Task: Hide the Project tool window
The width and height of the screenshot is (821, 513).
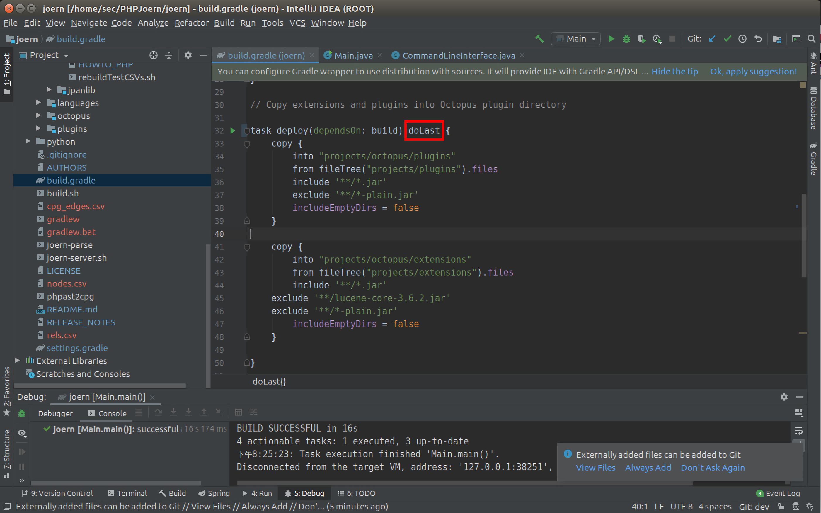Action: tap(203, 55)
